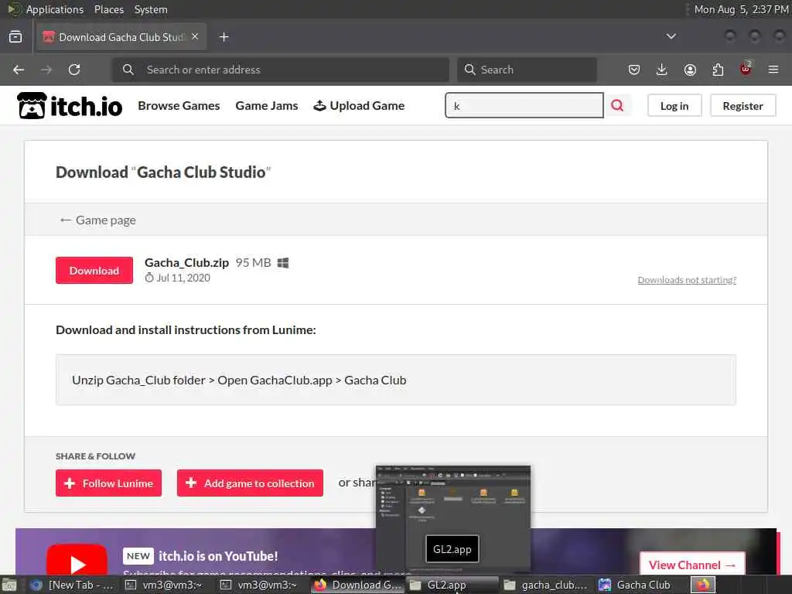Click the Unzip Gacha_Club folder instructions text

click(x=239, y=380)
